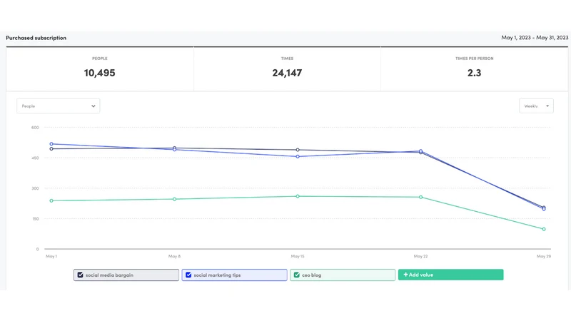Screen dimensions: 571x321
Task: Click the ceo blog data point at May 22
Action: [x=420, y=198]
